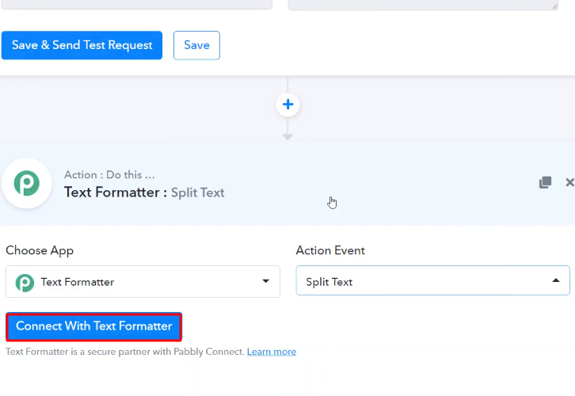Click the Action Event label
The width and height of the screenshot is (575, 396).
[x=330, y=250]
